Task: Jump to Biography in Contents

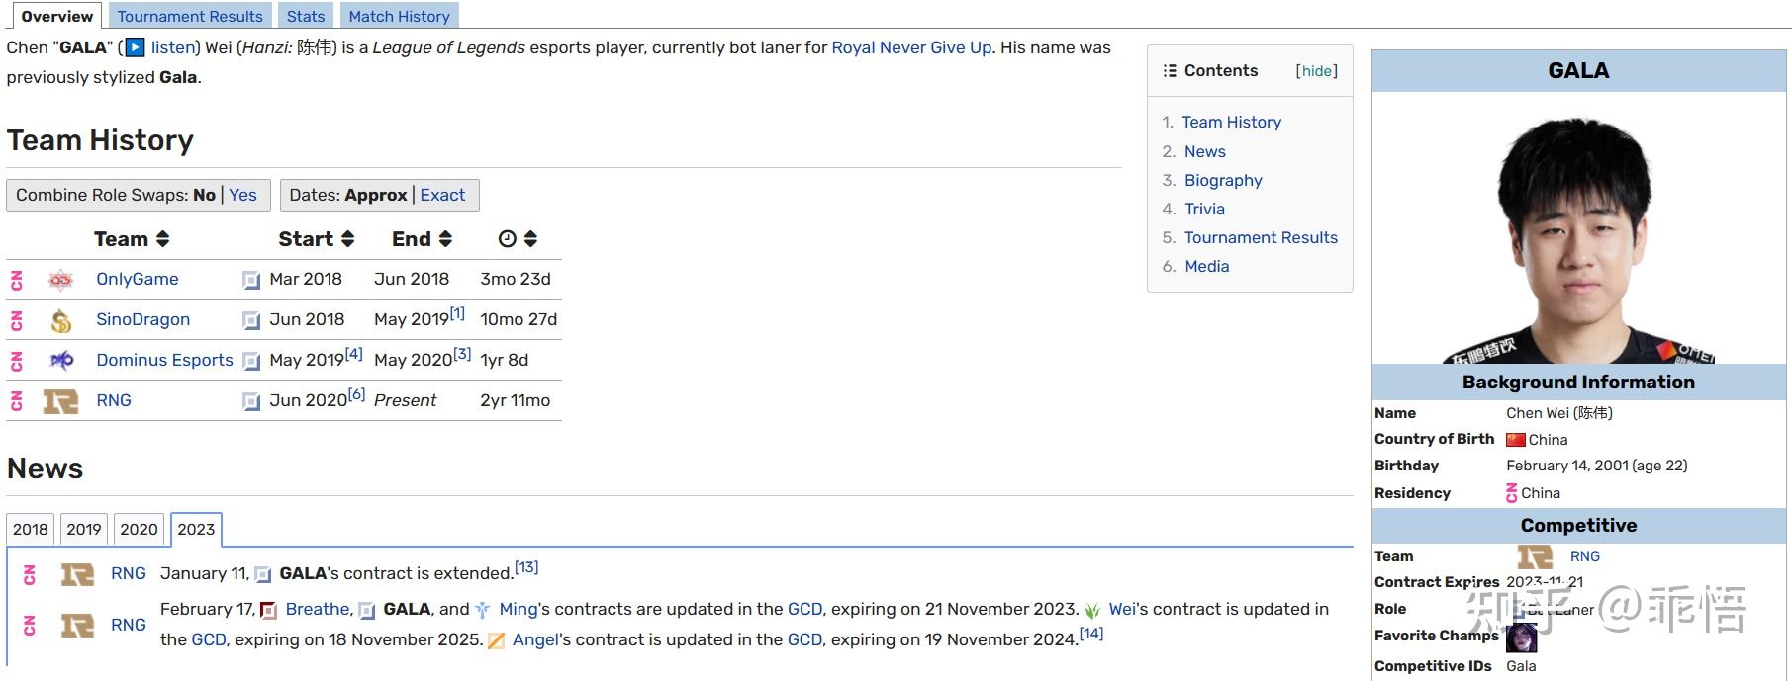Action: (x=1223, y=180)
